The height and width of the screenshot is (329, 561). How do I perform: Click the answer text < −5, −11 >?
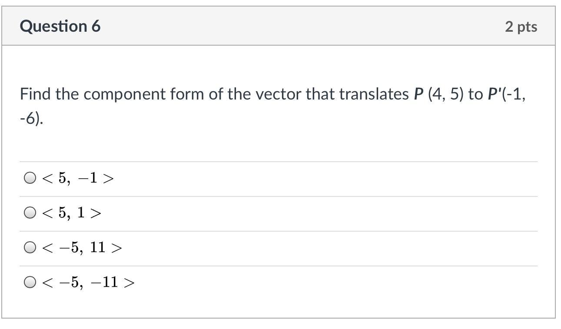click(88, 282)
